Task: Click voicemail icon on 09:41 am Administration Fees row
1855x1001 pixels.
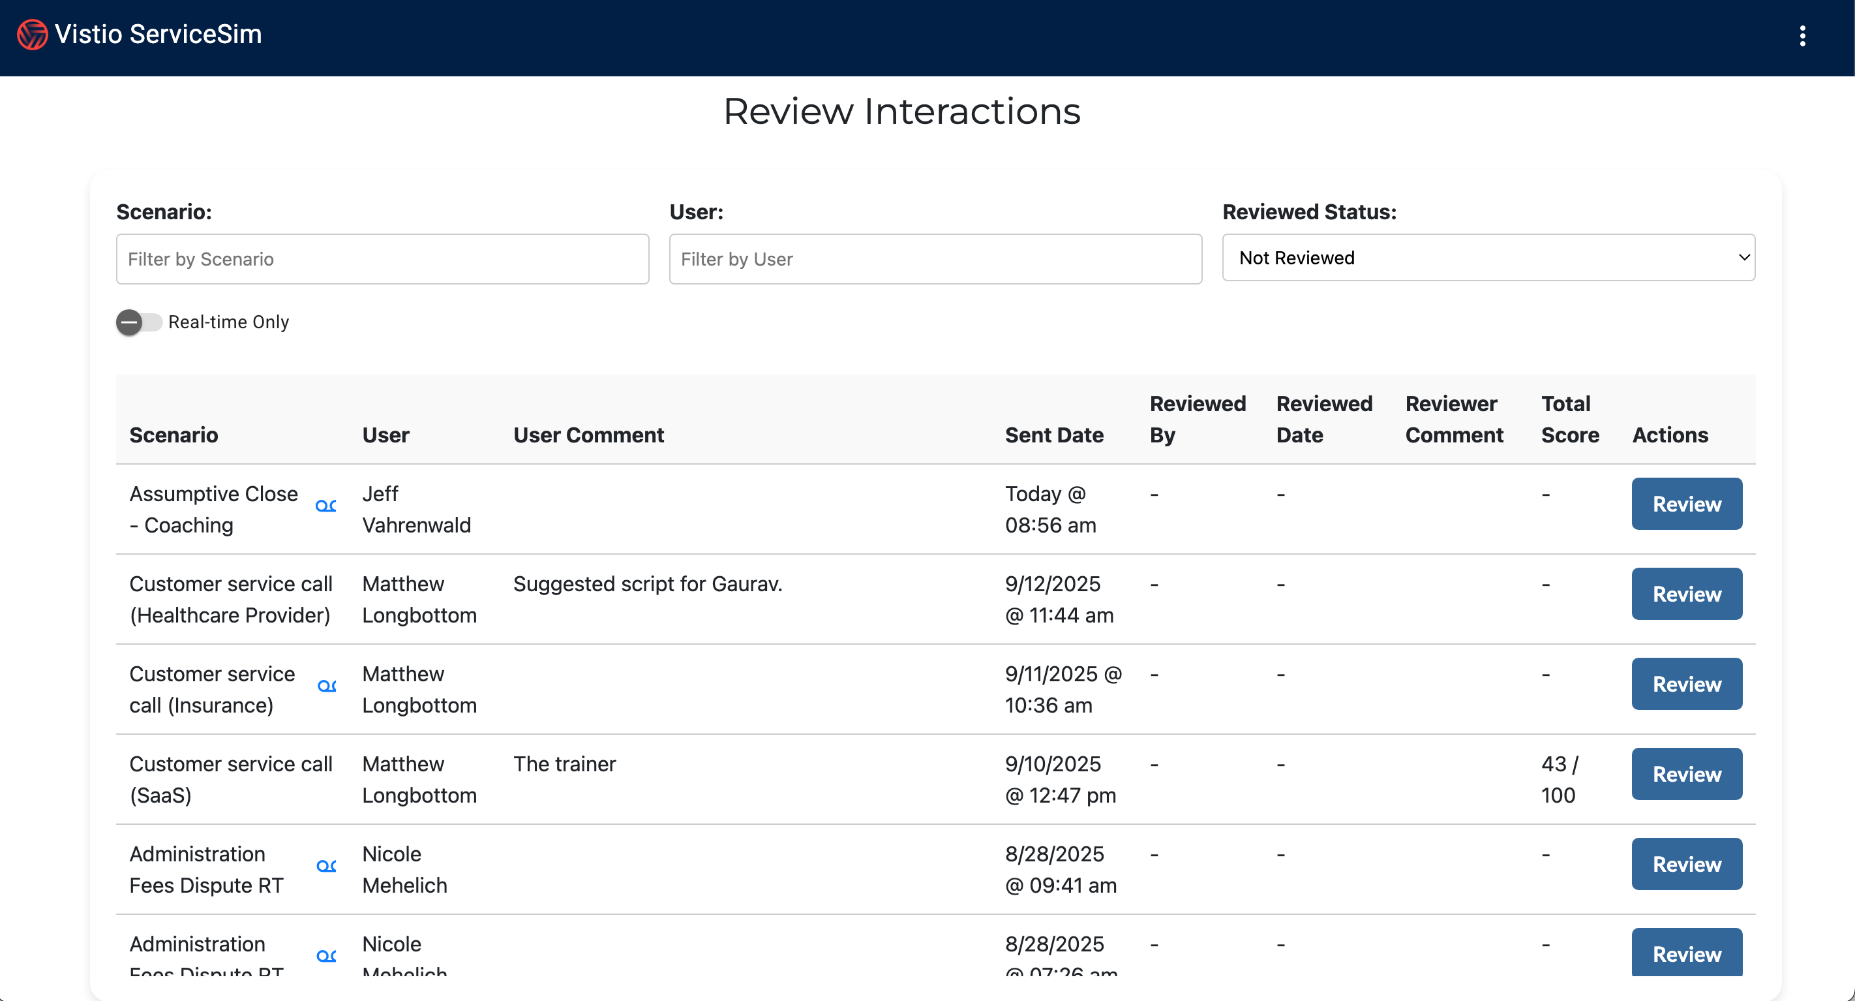Action: coord(326,866)
